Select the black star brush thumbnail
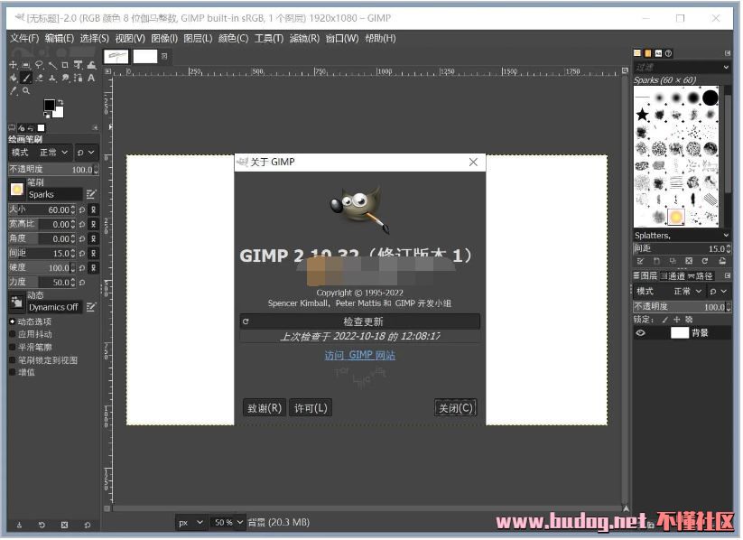743x540 pixels. (642, 115)
